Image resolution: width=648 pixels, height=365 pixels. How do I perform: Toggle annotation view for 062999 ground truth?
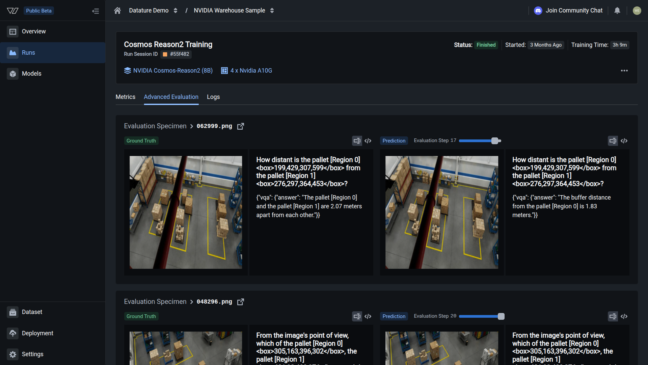pyautogui.click(x=357, y=141)
